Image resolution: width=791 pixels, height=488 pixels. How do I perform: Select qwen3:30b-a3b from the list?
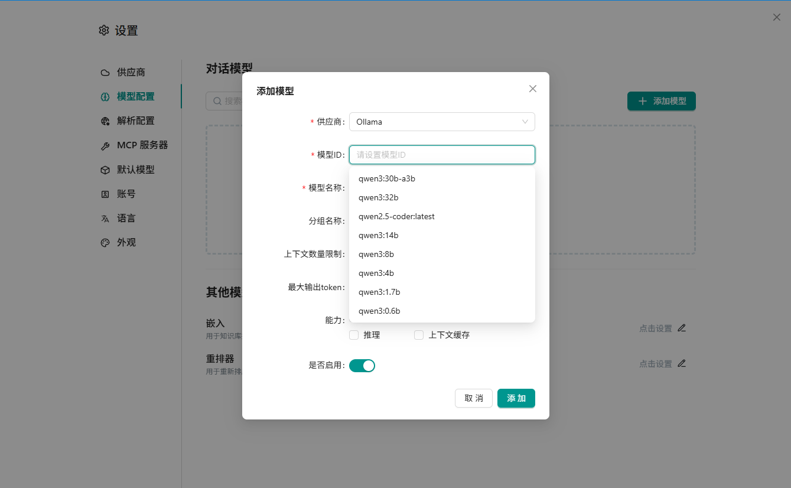(442, 178)
